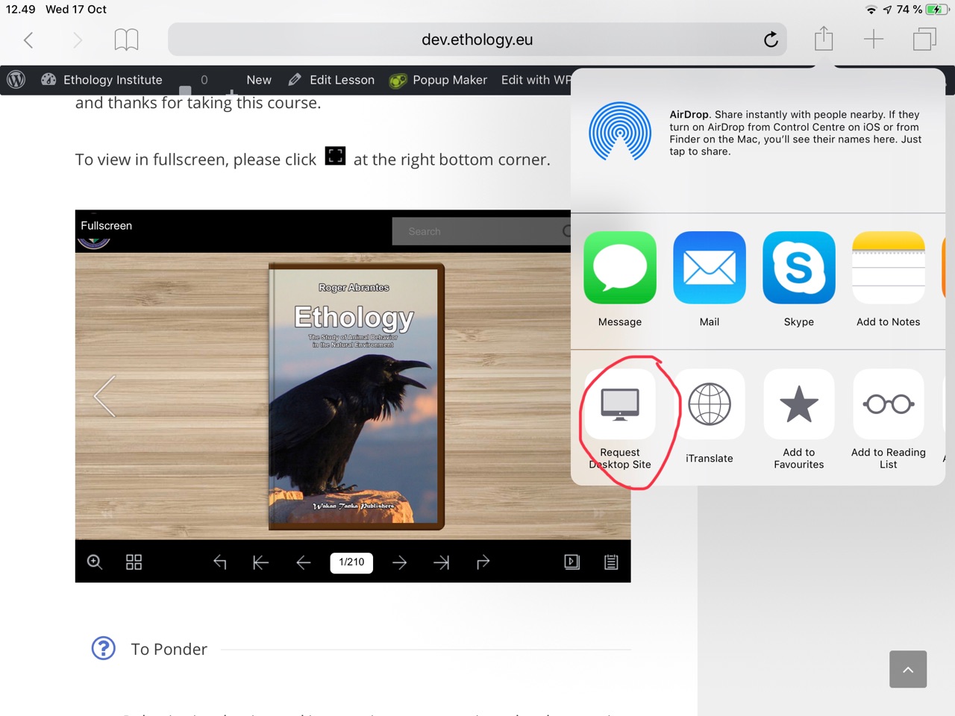The width and height of the screenshot is (955, 716).
Task: Toggle the autoplay slideshow icon
Action: point(572,562)
